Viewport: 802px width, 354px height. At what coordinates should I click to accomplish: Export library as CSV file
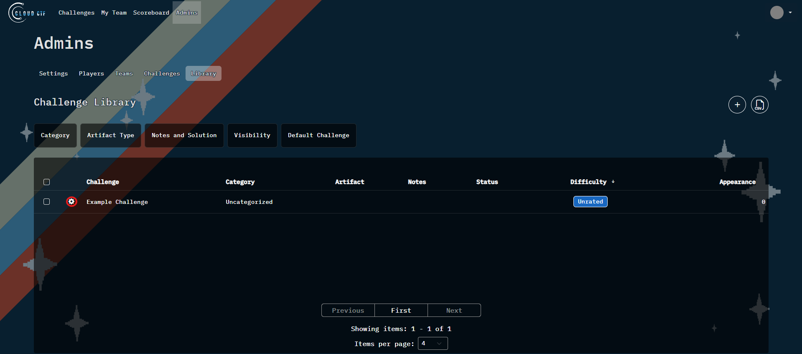point(759,105)
